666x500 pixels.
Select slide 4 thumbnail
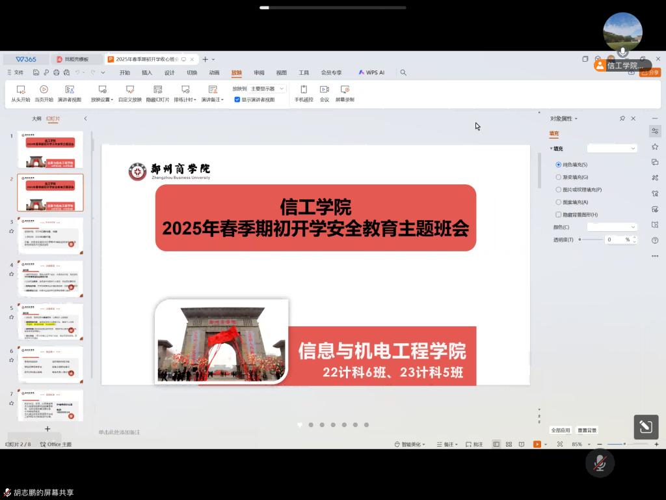(50, 279)
